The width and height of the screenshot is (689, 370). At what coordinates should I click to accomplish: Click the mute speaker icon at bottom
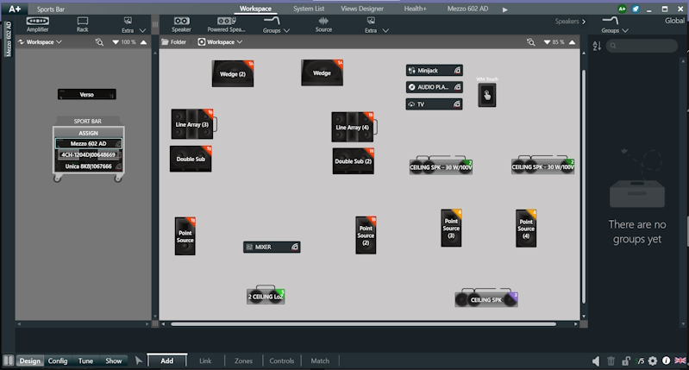tap(596, 361)
